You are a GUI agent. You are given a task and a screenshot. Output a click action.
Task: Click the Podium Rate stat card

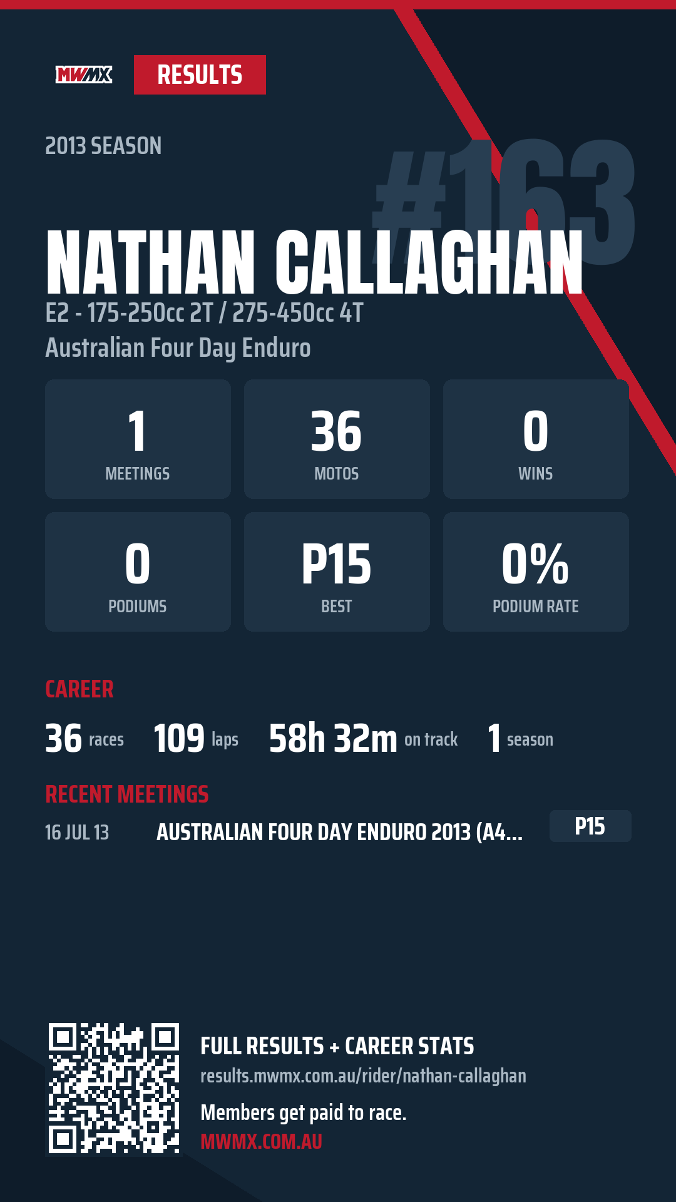tap(536, 572)
